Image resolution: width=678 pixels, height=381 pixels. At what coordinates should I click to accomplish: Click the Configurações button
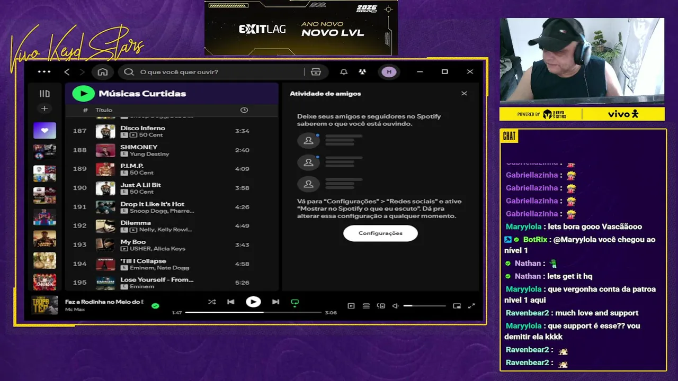[x=380, y=233]
